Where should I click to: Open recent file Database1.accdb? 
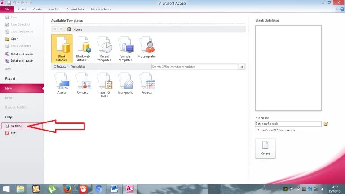coord(19,60)
